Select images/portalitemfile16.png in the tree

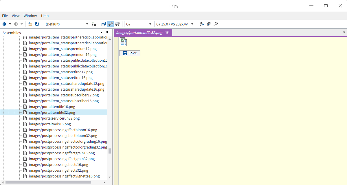(52, 107)
